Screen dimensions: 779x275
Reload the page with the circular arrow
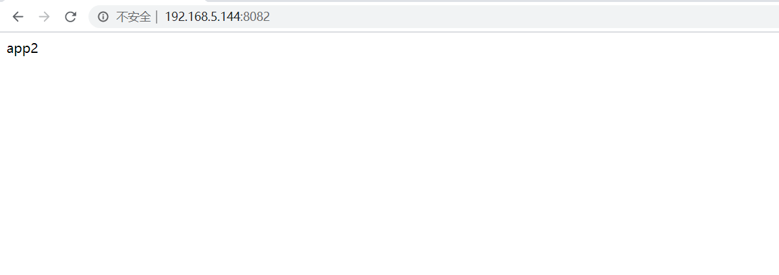tap(71, 17)
